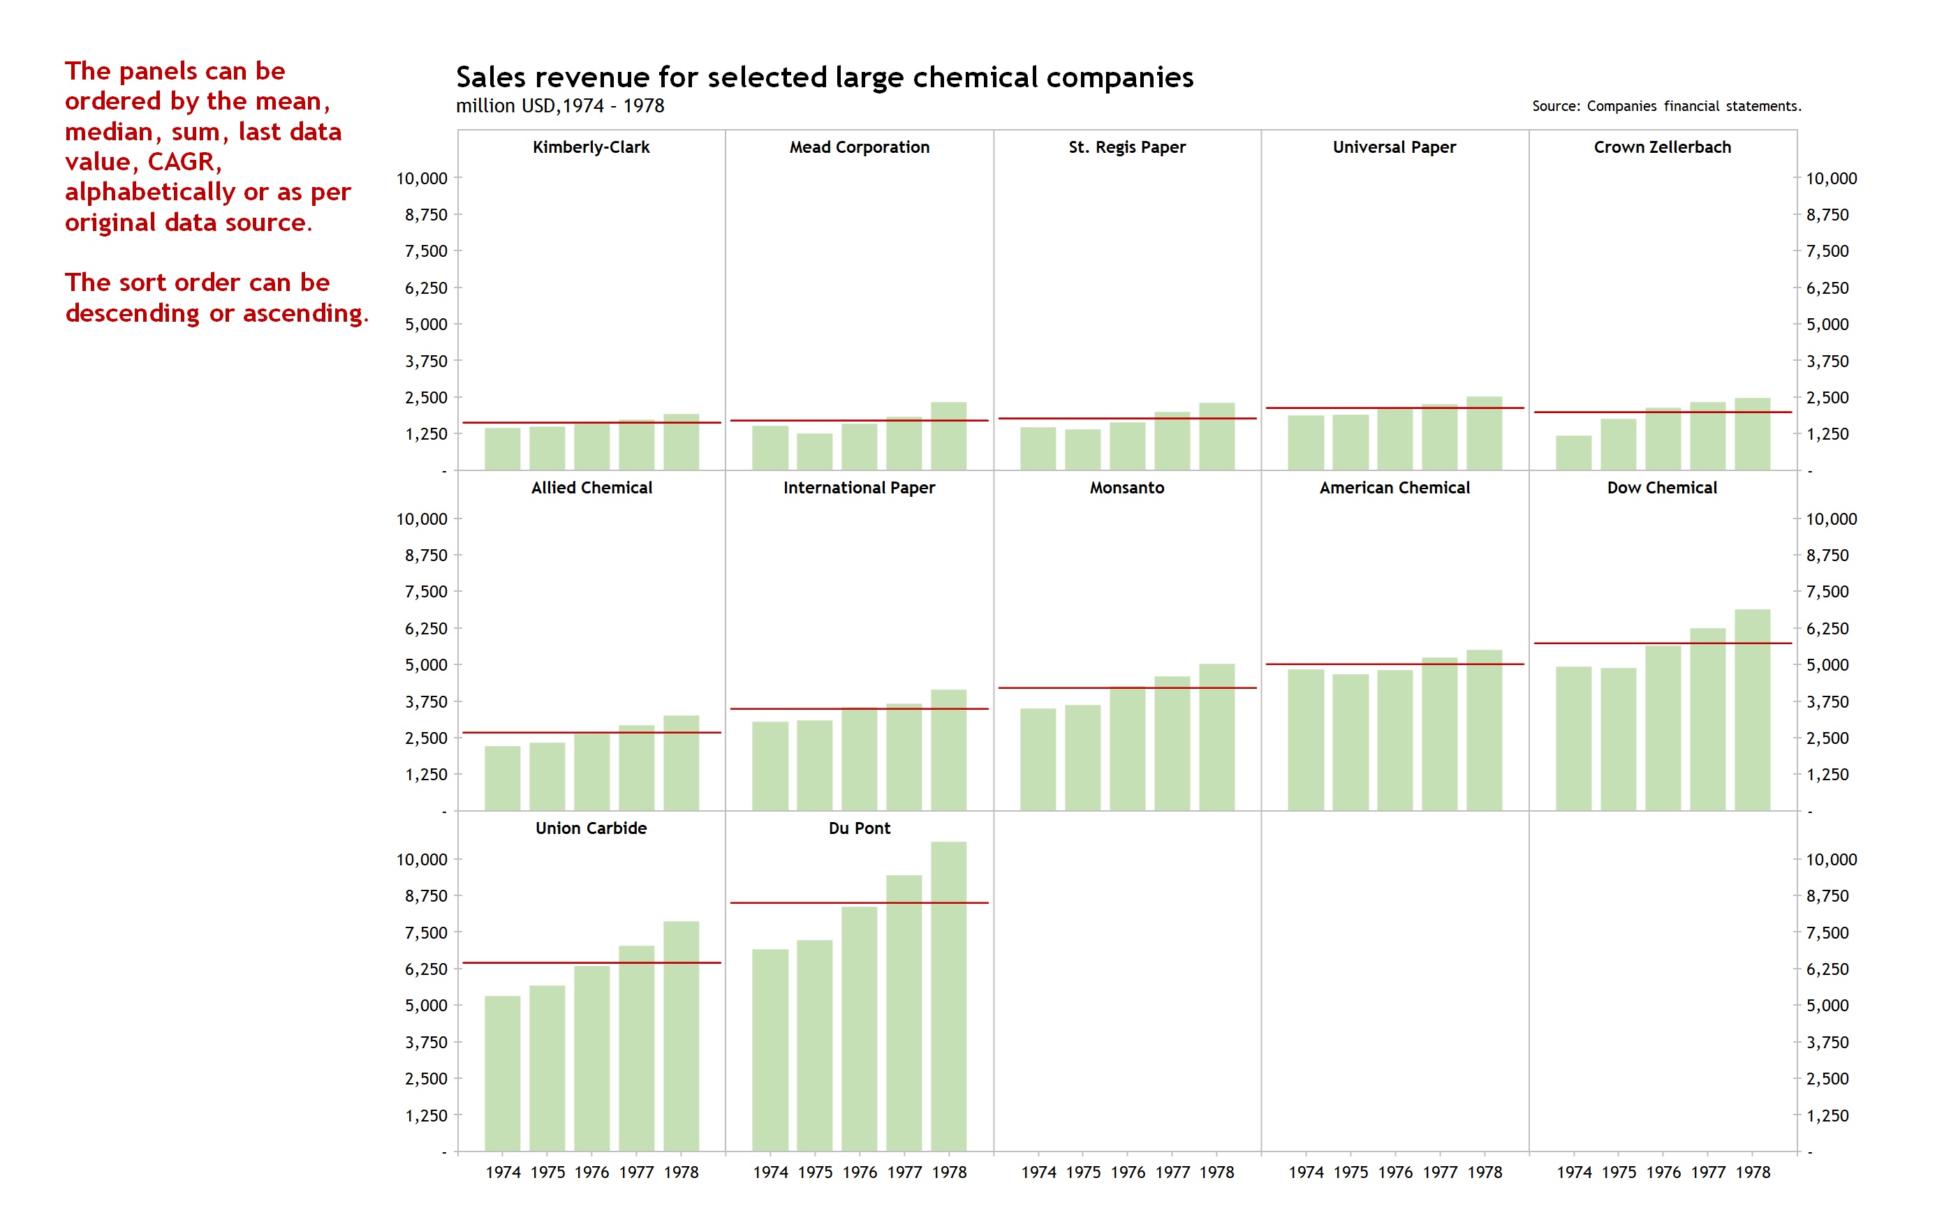The image size is (1951, 1215).
Task: Click the 1978 bar in St. Regis Paper panel
Action: 1217,436
